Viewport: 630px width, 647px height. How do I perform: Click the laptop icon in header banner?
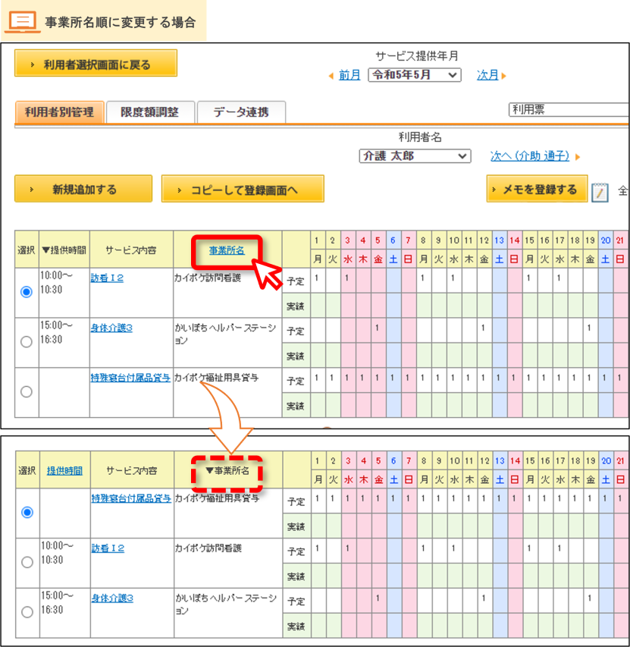click(23, 22)
